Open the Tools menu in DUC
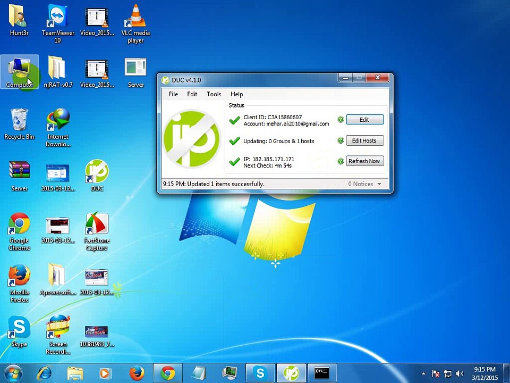The width and height of the screenshot is (510, 383). click(214, 94)
